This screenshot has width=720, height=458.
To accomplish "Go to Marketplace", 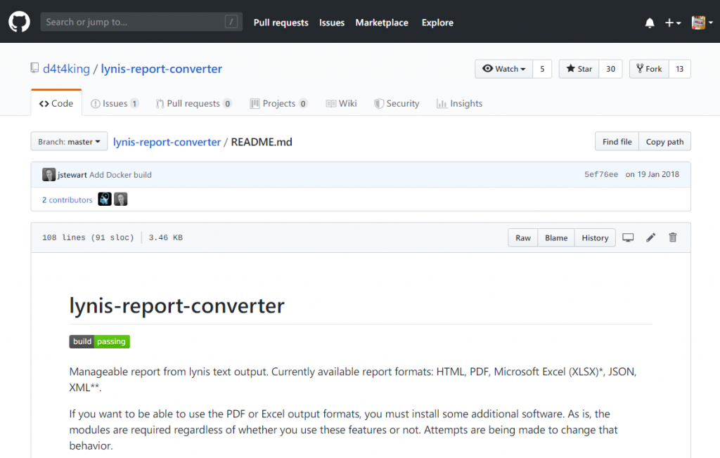I will 382,22.
